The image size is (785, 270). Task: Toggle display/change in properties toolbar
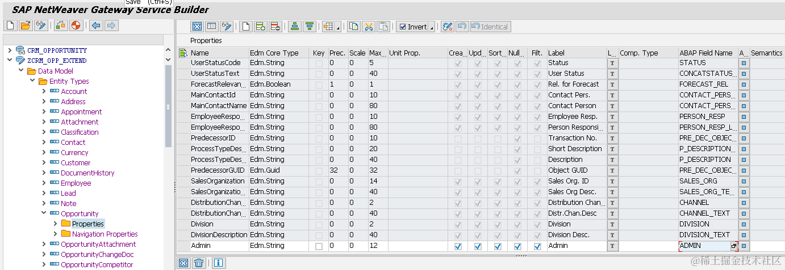click(x=227, y=27)
